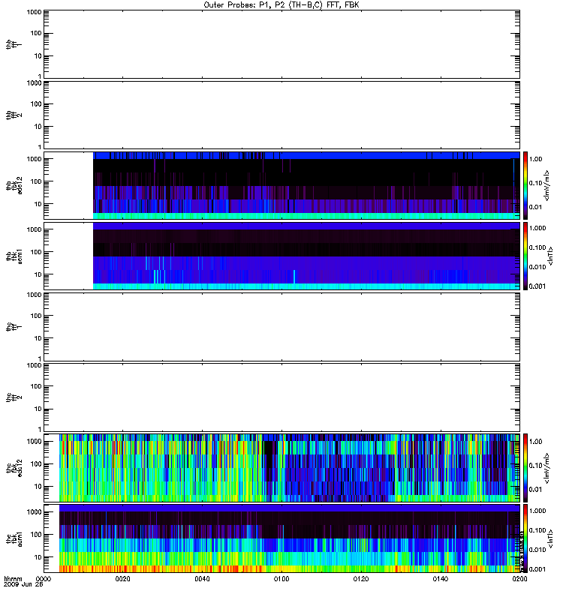This screenshot has width=563, height=600.
Task: Select the thc fbk scm1 color bar
Action: point(525,538)
